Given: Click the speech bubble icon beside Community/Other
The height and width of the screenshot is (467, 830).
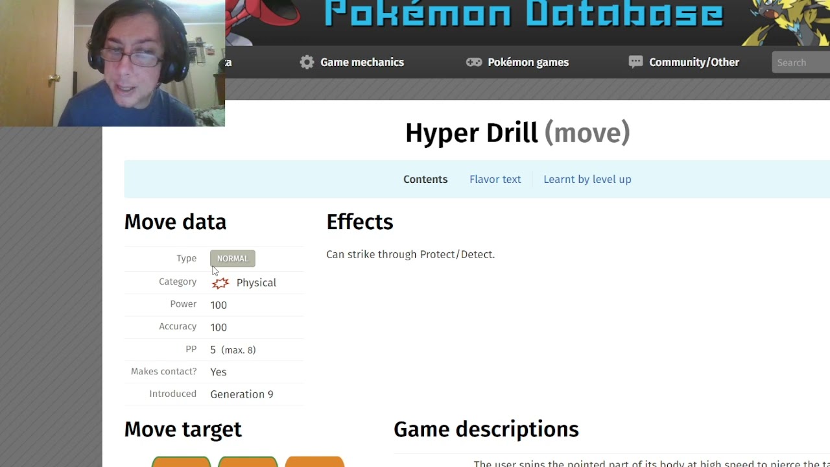Looking at the screenshot, I should point(635,62).
